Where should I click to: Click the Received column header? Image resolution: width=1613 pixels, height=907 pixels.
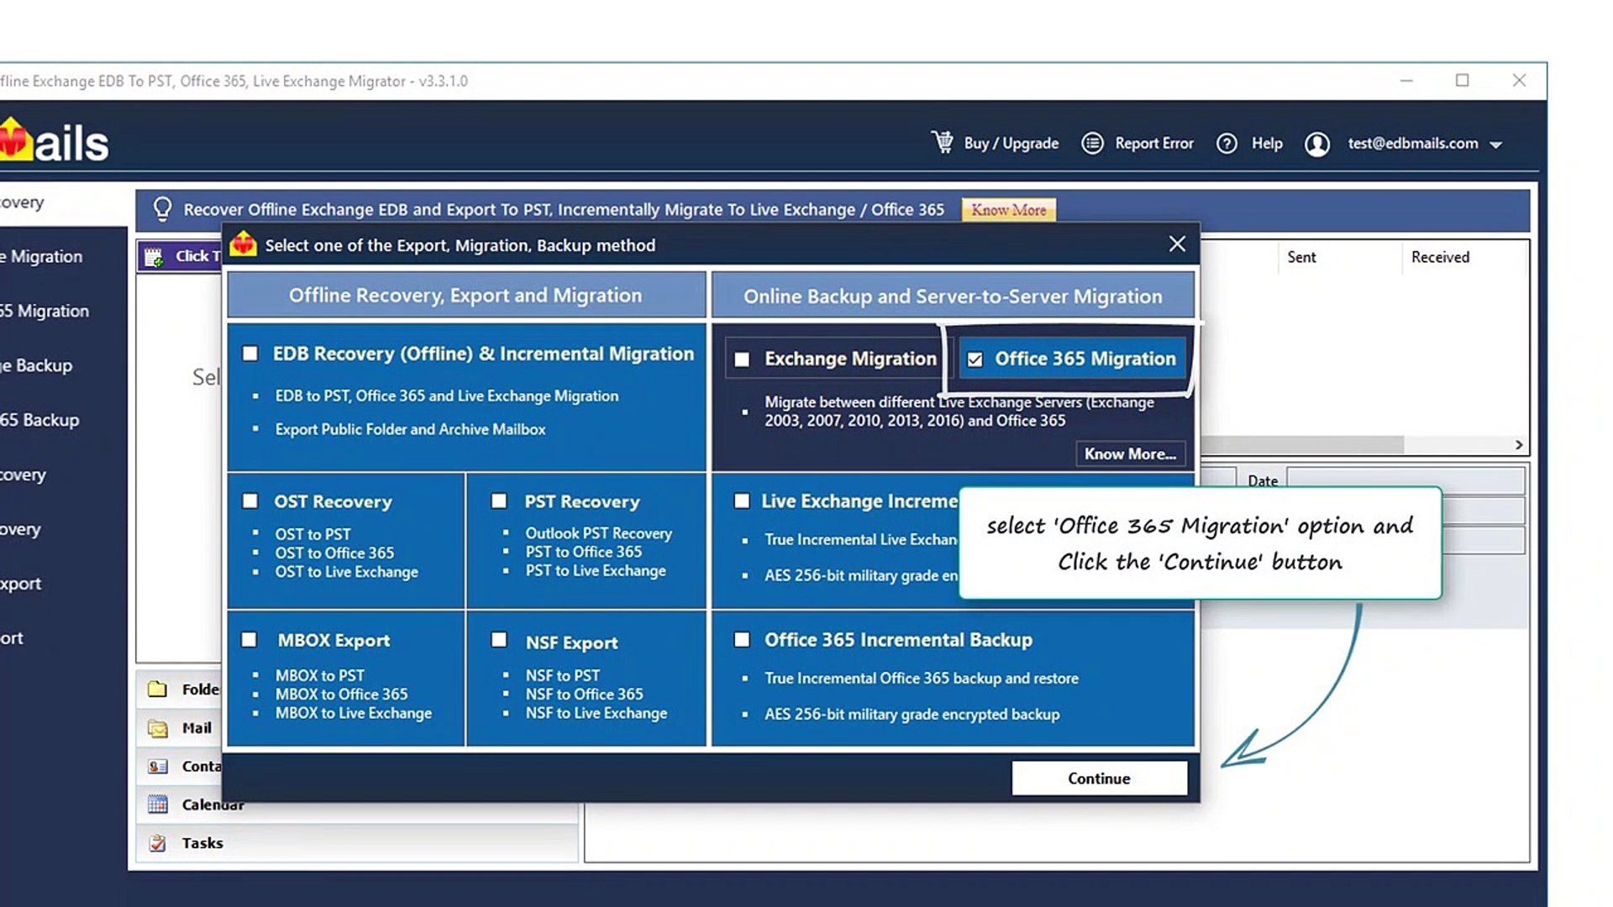[x=1440, y=257]
